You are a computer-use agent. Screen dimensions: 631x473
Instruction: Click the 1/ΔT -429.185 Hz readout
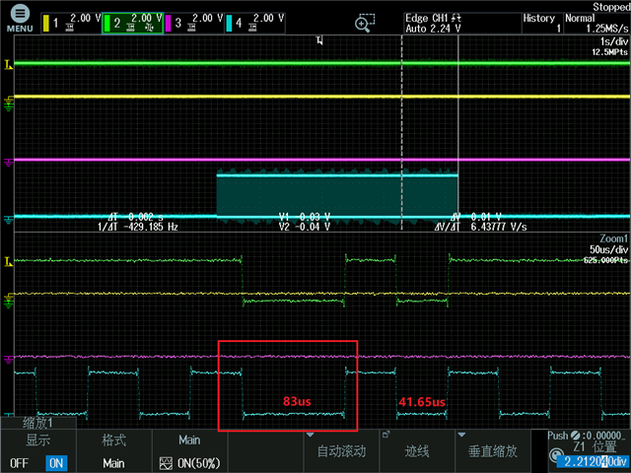[138, 227]
